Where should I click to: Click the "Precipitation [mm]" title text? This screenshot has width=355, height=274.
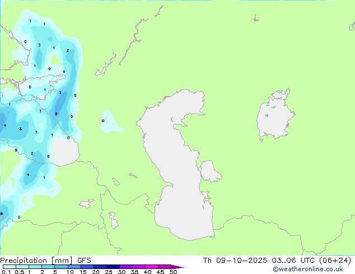[x=36, y=261]
